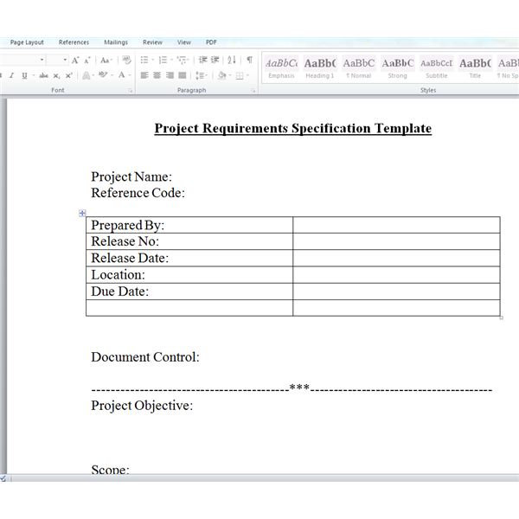Open the View tab

tap(184, 42)
